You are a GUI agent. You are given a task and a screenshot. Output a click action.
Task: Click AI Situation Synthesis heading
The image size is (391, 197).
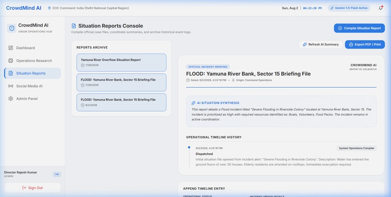pos(218,103)
